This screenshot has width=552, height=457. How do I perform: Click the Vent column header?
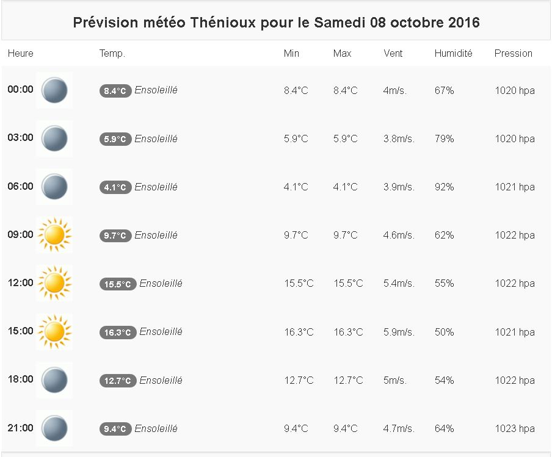(393, 54)
